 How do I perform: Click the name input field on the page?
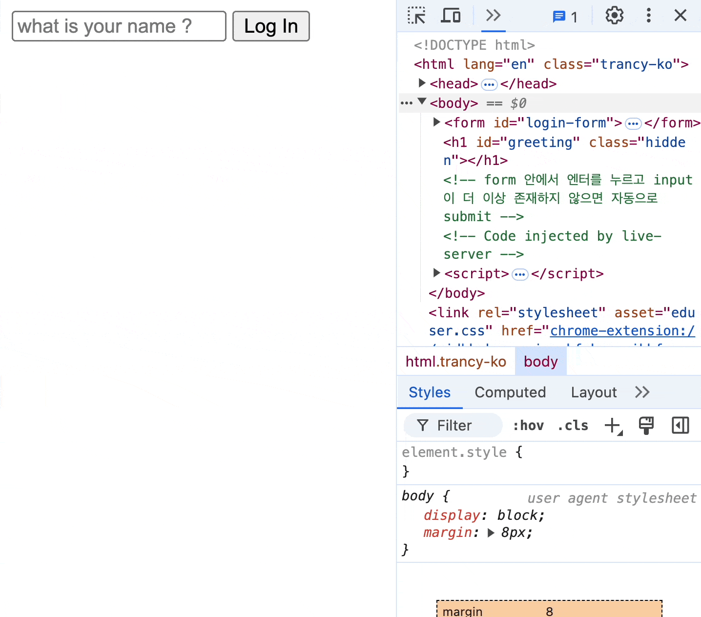click(x=119, y=26)
